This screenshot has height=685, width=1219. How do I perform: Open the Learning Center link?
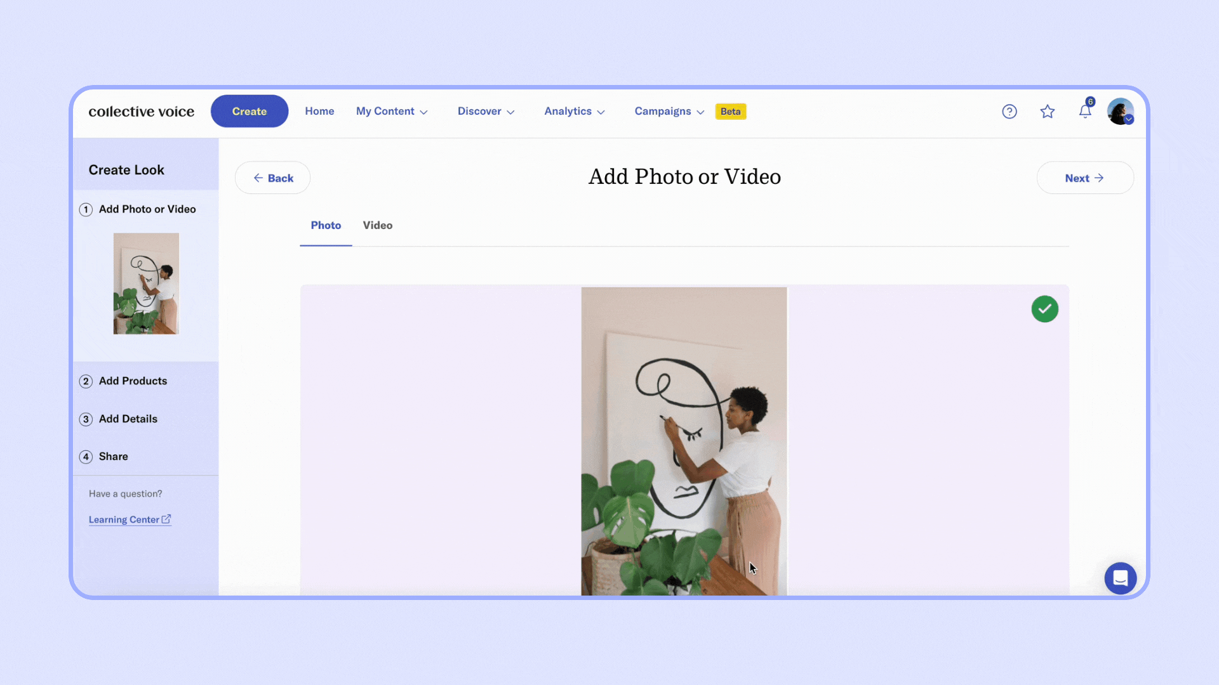pos(130,519)
